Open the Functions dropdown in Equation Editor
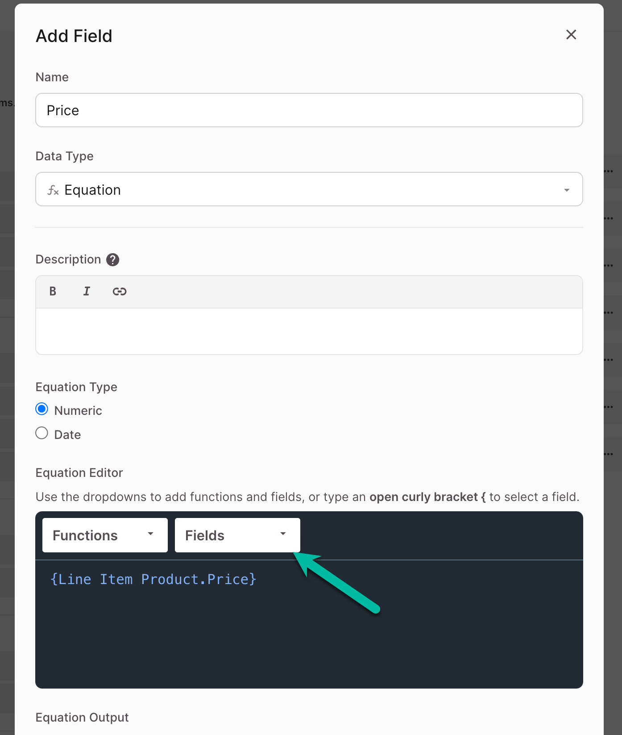Screen dimensions: 622x735 [x=105, y=535]
